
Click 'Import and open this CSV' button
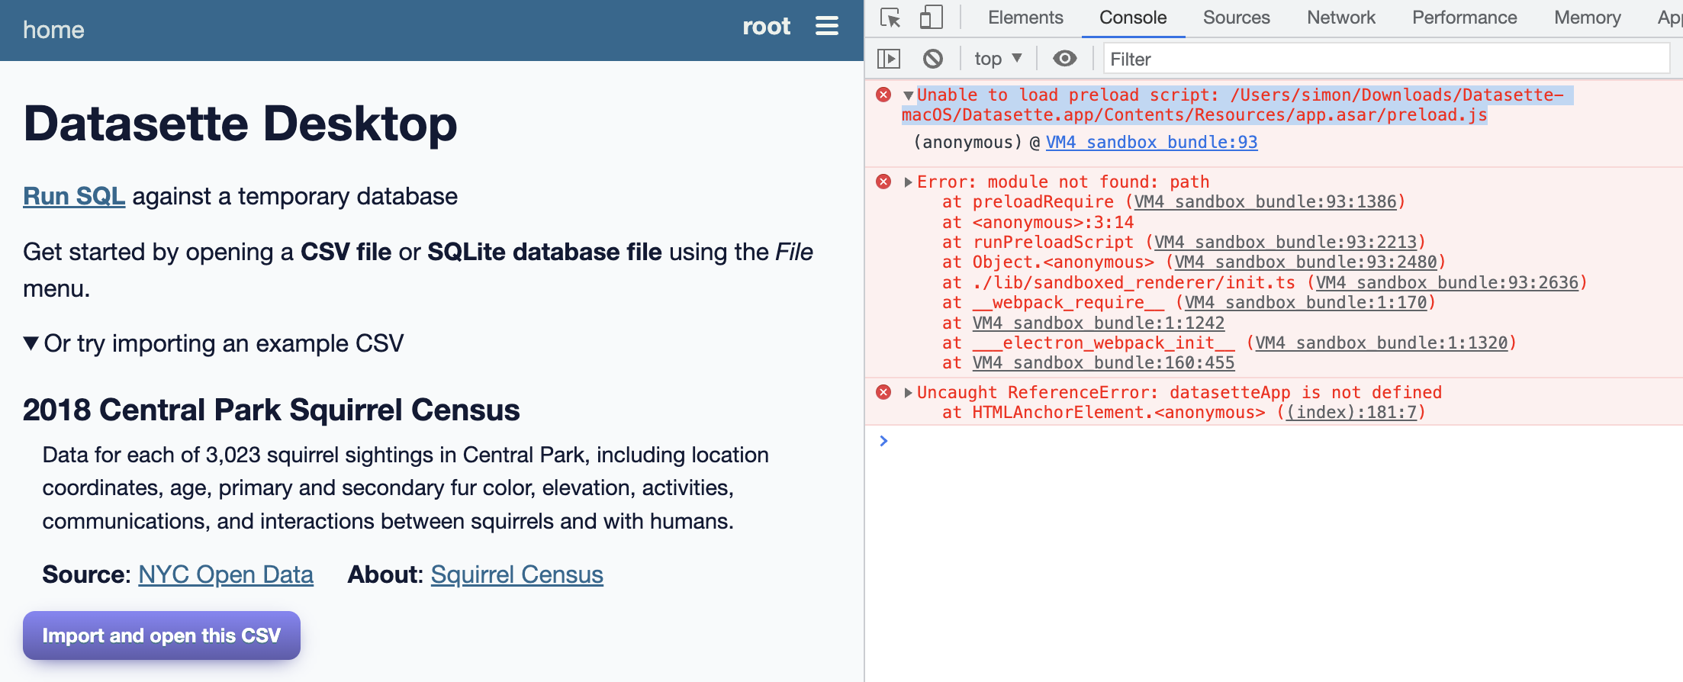pos(162,635)
